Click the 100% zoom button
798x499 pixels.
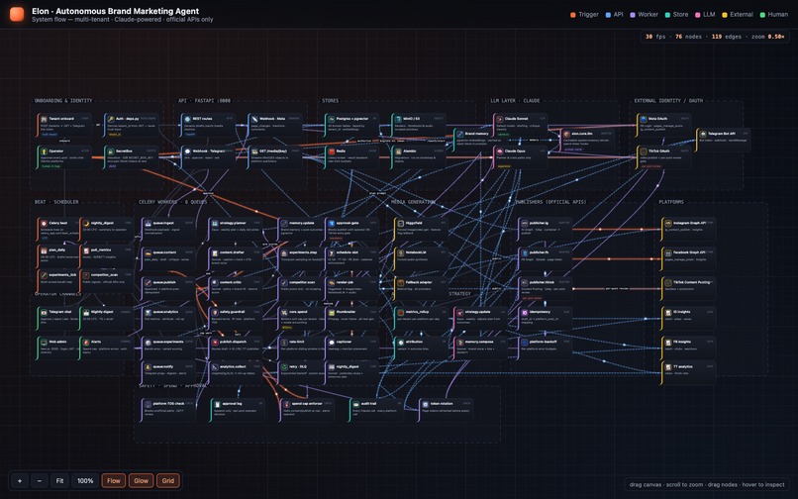(85, 480)
